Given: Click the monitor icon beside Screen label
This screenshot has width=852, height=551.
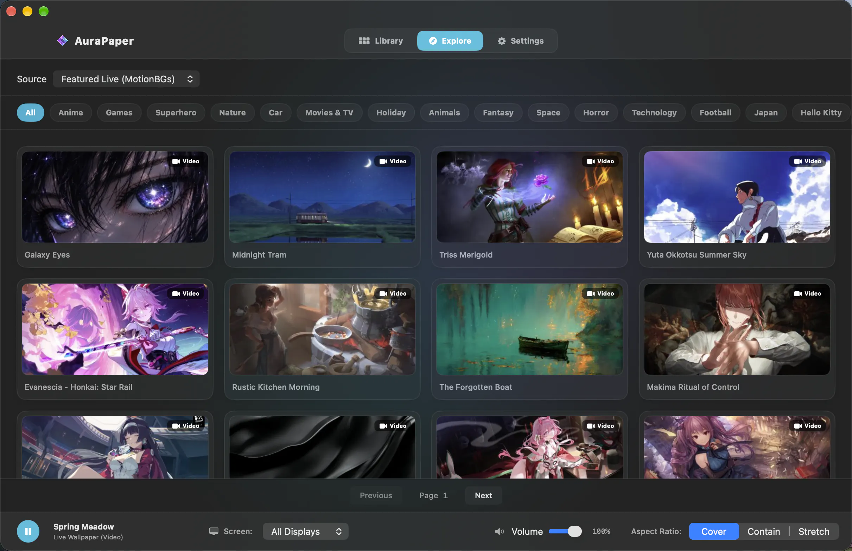Looking at the screenshot, I should [x=214, y=531].
